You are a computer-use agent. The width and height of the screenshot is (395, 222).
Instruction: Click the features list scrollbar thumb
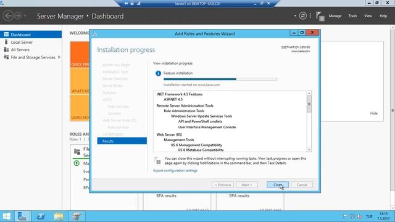pyautogui.click(x=309, y=104)
